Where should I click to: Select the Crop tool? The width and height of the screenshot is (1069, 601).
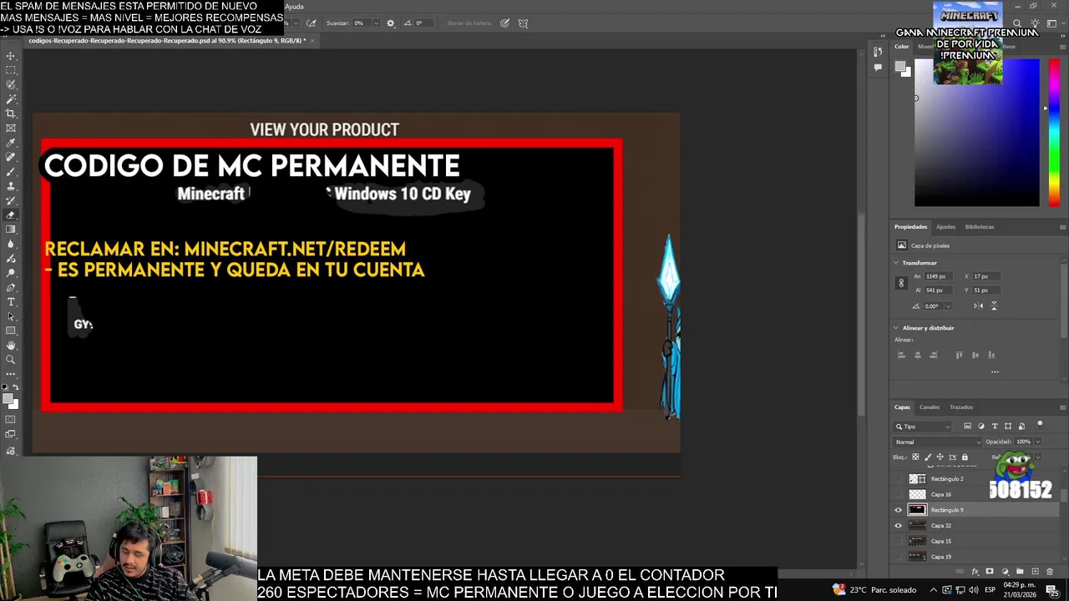(x=11, y=114)
